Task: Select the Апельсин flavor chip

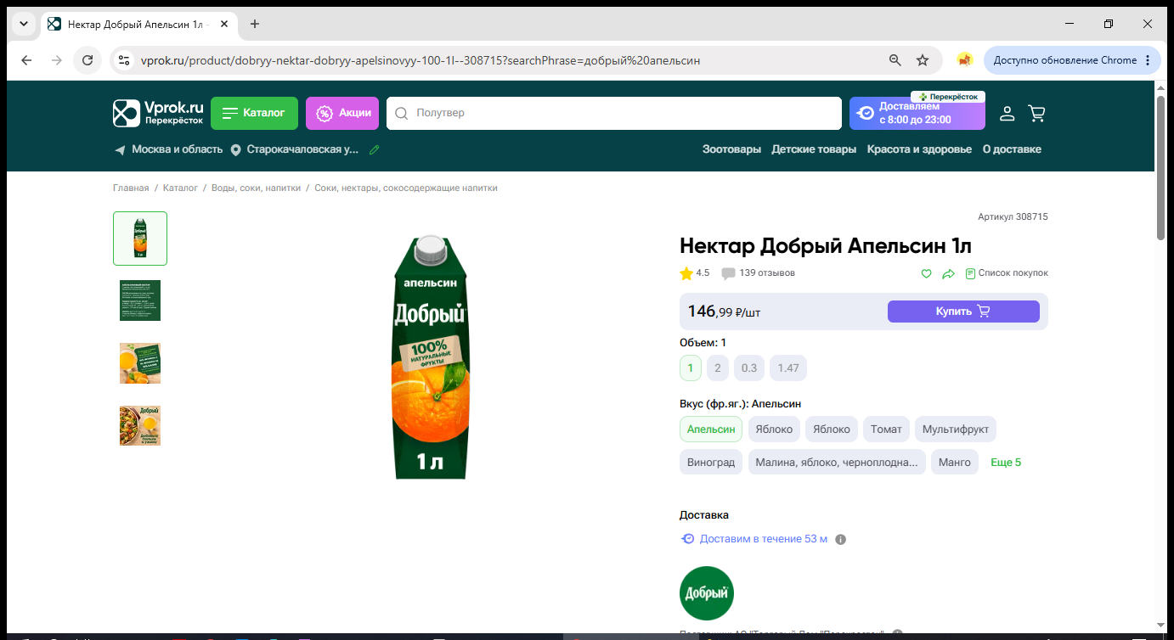Action: click(x=711, y=429)
